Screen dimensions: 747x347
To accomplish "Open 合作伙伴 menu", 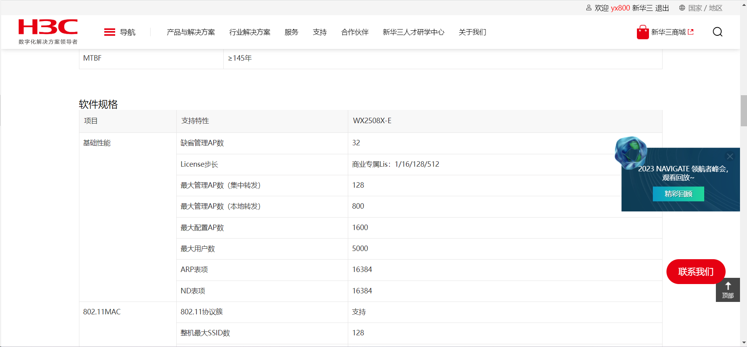I will coord(355,32).
